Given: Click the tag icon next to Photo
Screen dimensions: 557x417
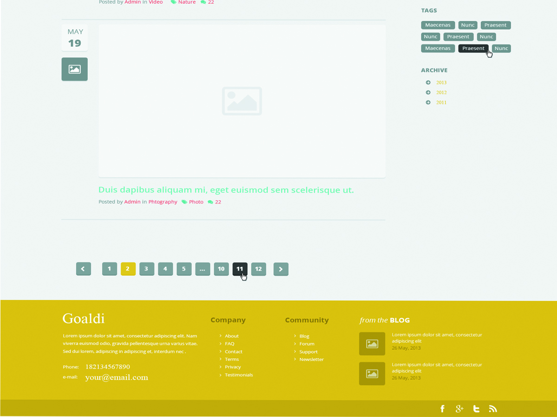Looking at the screenshot, I should [185, 202].
